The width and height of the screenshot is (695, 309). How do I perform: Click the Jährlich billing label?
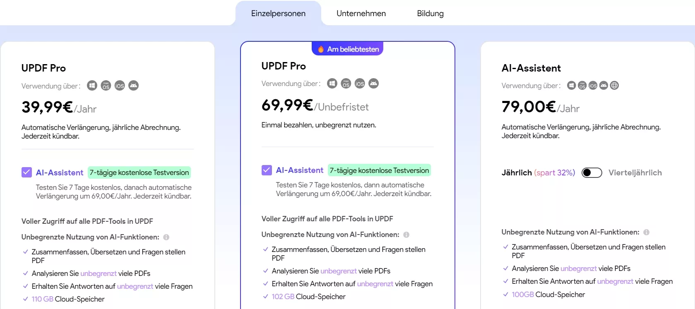click(x=517, y=172)
